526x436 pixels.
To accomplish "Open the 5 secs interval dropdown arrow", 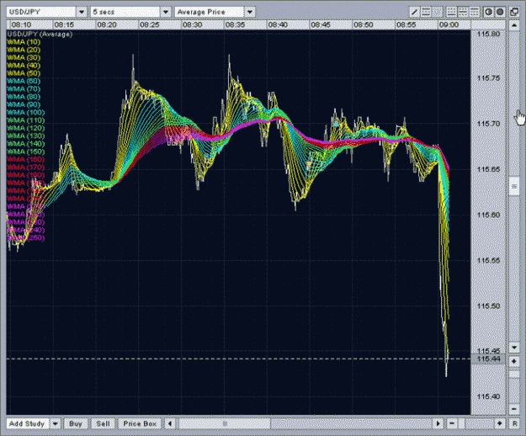I will click(x=166, y=12).
